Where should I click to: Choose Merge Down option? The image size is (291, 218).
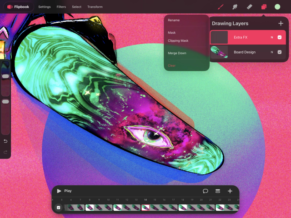click(177, 53)
